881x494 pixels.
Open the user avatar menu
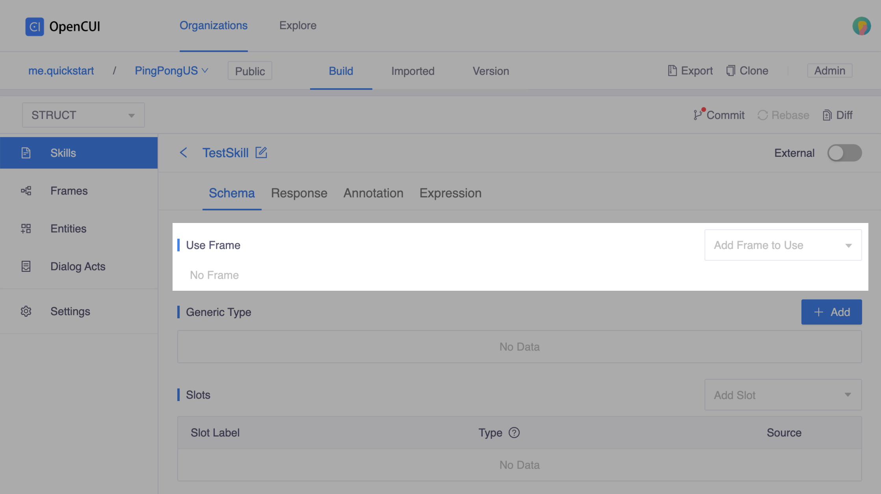click(x=861, y=26)
